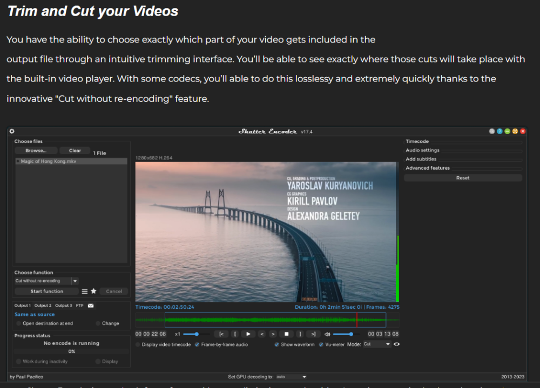Open settings via the gear icon
The width and height of the screenshot is (540, 388).
coord(12,131)
